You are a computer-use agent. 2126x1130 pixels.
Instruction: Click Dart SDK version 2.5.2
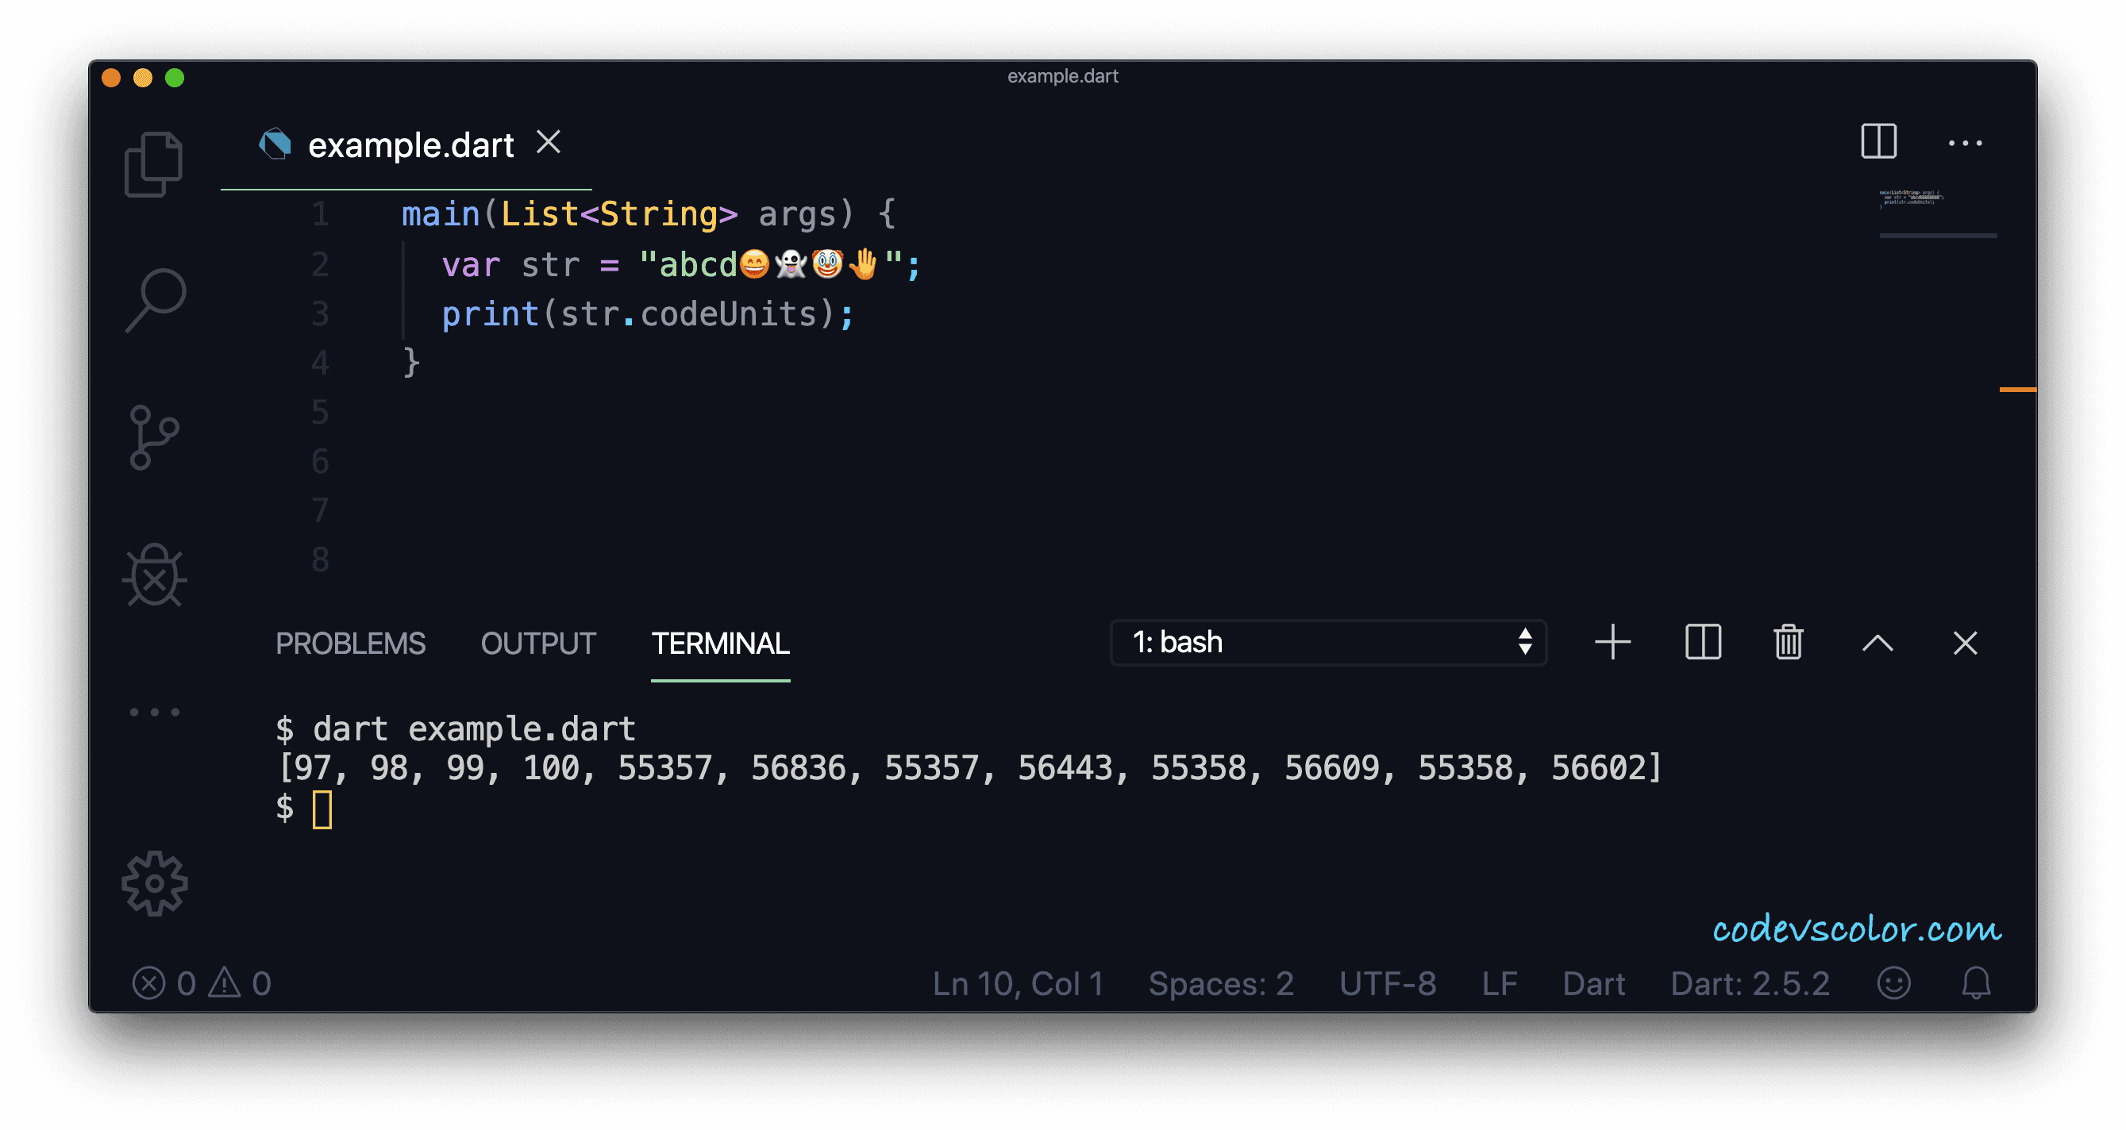tap(1750, 984)
